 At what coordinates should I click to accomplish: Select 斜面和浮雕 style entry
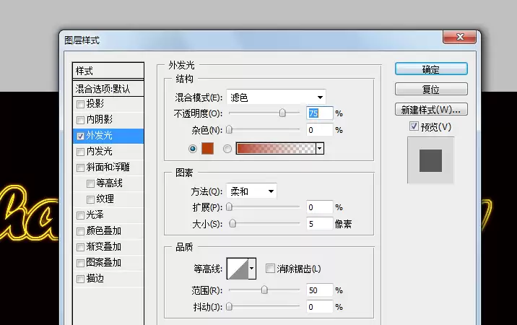point(108,168)
